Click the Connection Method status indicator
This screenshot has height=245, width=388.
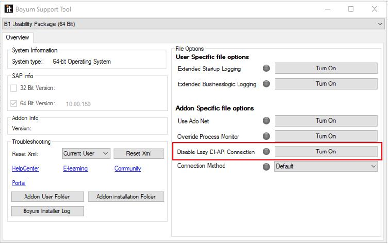point(266,167)
